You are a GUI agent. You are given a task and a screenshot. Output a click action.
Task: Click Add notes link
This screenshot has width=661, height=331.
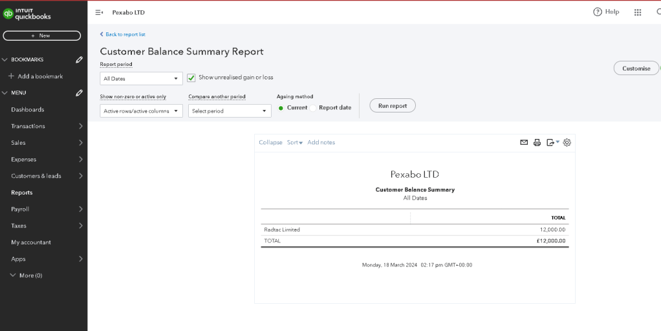(321, 142)
